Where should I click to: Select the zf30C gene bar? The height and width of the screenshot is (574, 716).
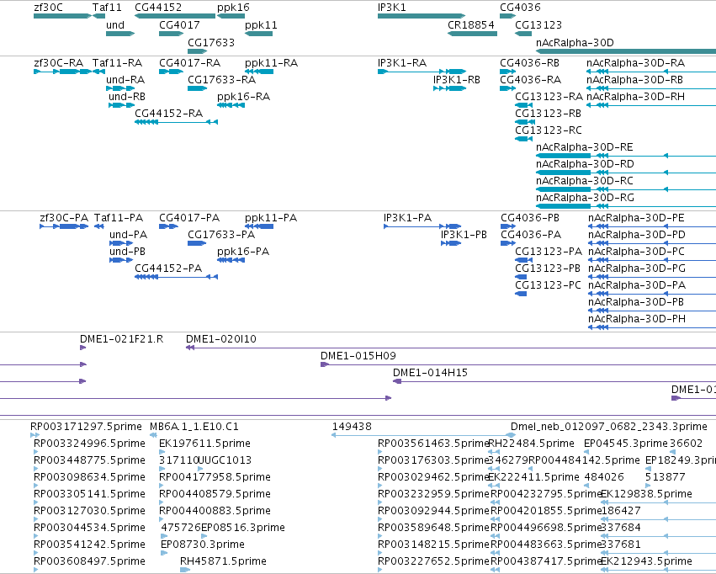tap(62, 16)
